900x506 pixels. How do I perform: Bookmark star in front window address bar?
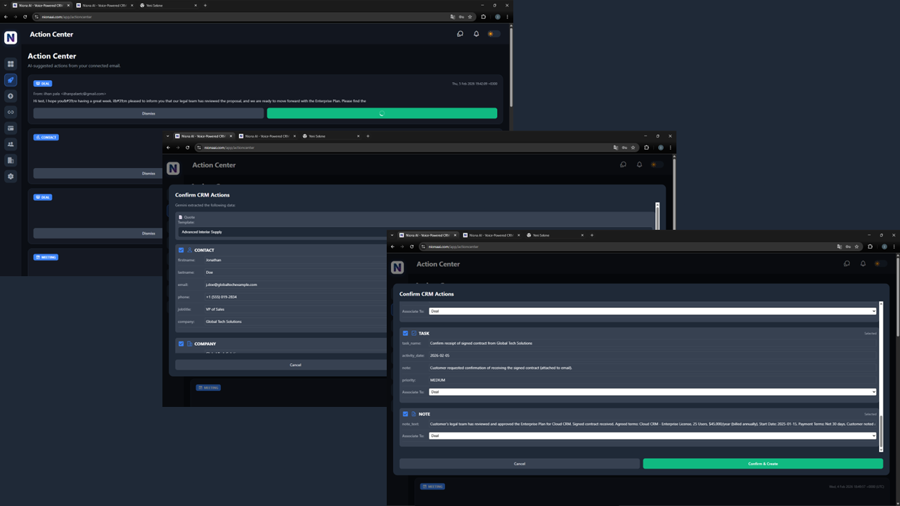(856, 247)
